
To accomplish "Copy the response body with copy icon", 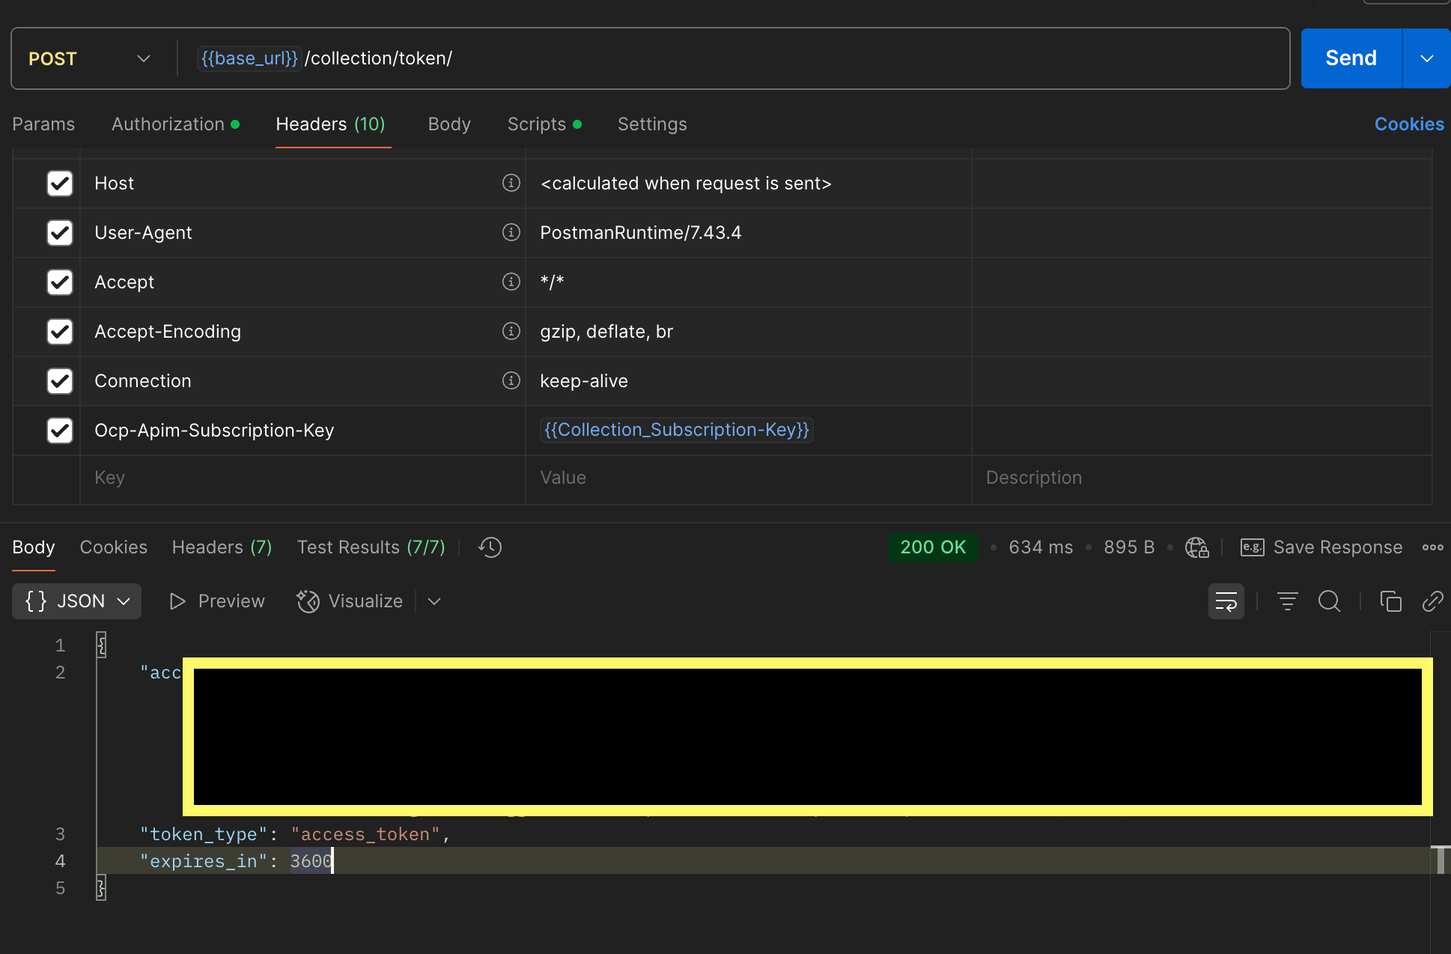I will [1390, 601].
